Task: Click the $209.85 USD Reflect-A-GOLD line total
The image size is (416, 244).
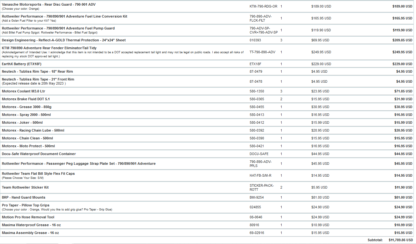Action: point(402,40)
